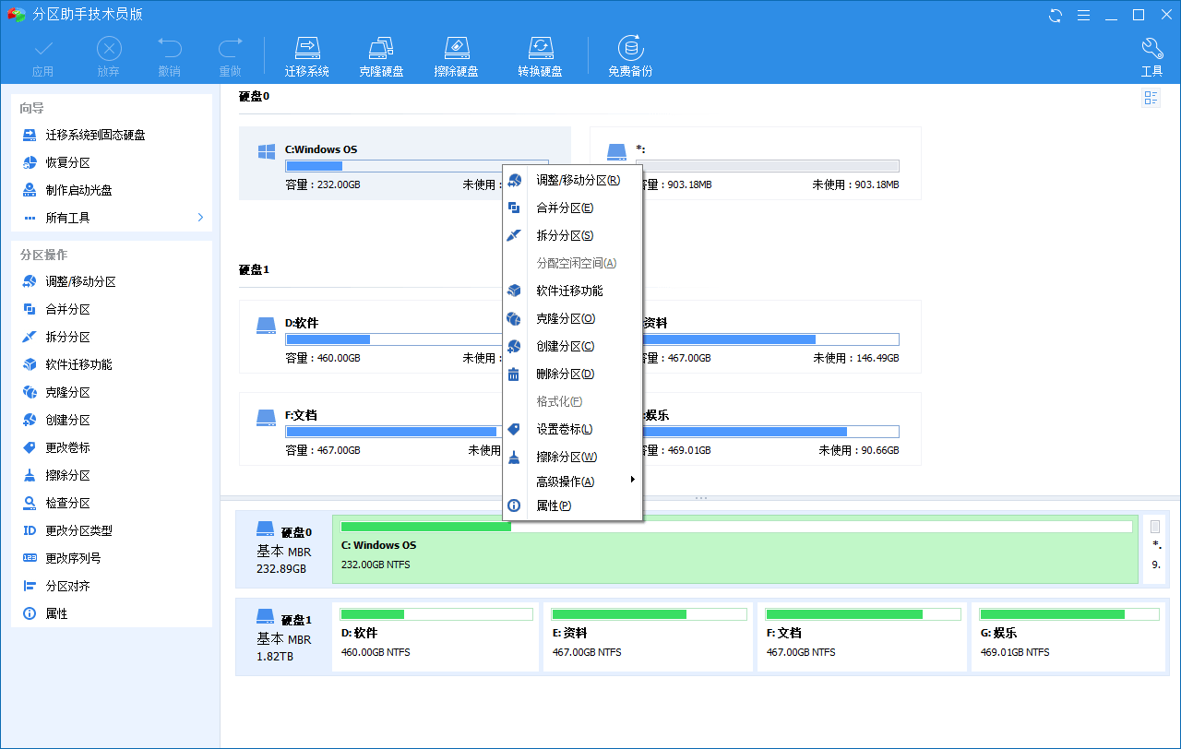Select D: 软件 block in disk map
Screen dimensions: 1181x749
point(435,637)
